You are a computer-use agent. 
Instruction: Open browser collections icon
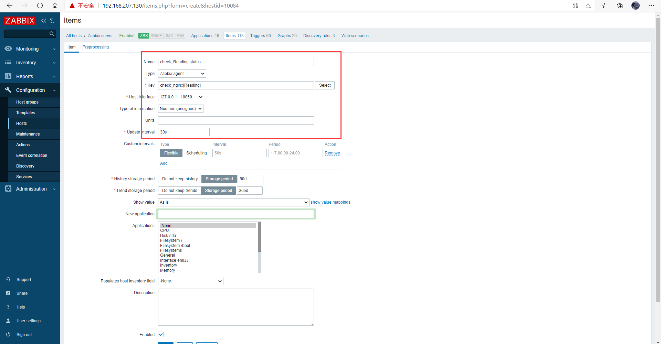click(x=620, y=6)
